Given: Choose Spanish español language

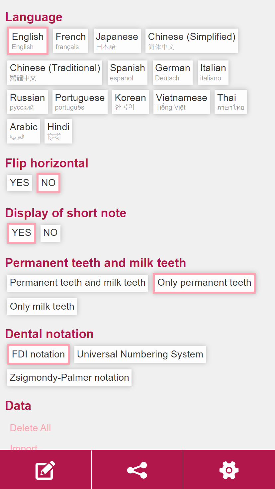Looking at the screenshot, I should (x=128, y=72).
